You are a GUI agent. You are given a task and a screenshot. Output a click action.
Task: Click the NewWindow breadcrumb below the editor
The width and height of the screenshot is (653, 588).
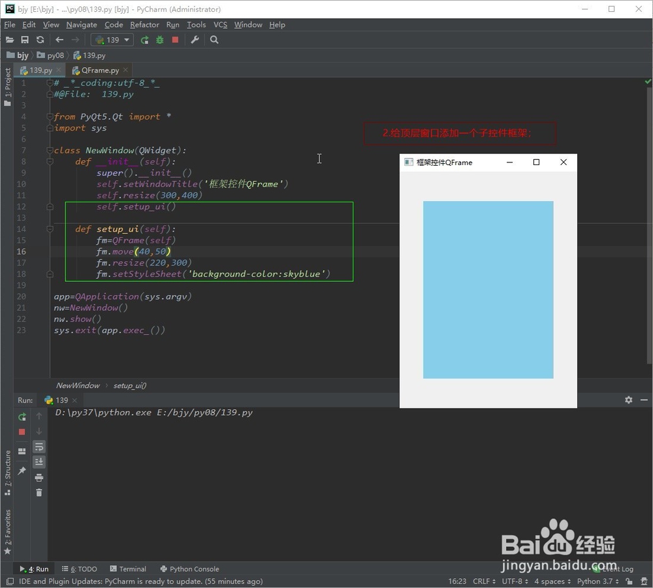tap(78, 385)
